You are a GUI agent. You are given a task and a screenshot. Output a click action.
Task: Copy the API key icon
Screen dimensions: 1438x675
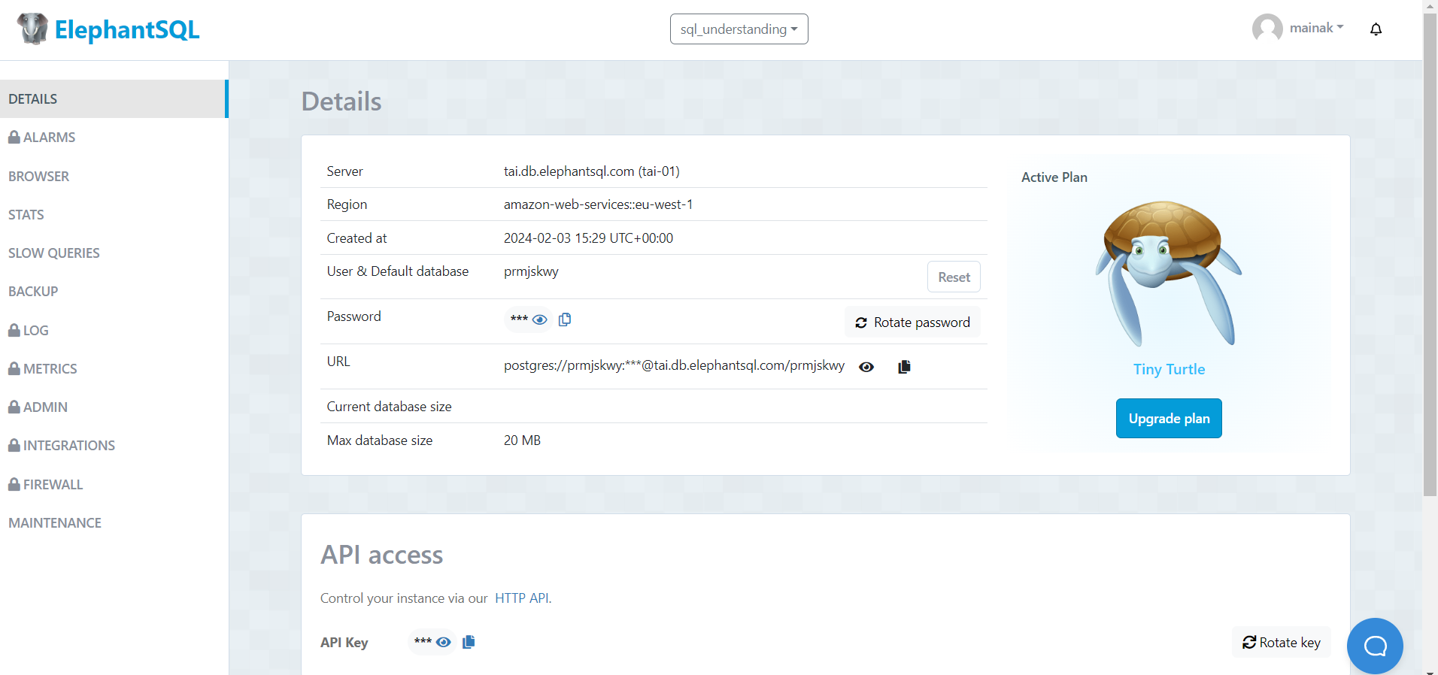pos(469,642)
